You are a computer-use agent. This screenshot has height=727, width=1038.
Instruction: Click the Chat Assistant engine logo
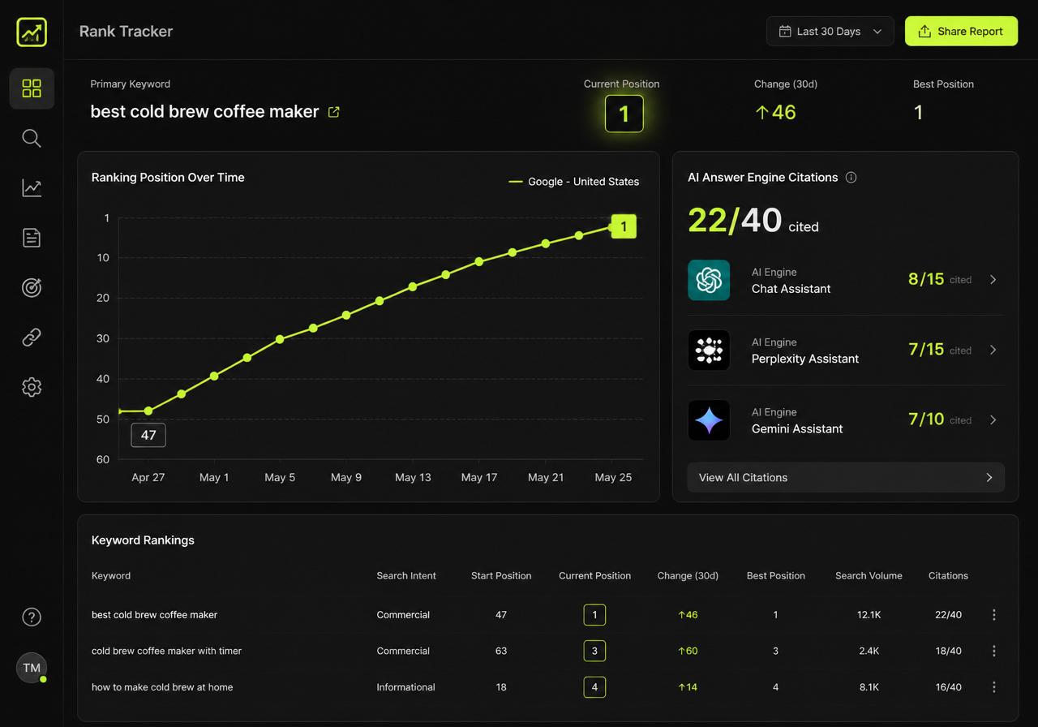pyautogui.click(x=709, y=280)
